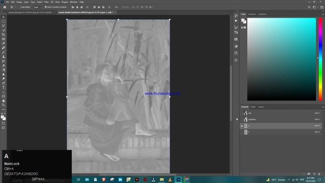Click the Lab channel thumbnail

[x=246, y=113]
